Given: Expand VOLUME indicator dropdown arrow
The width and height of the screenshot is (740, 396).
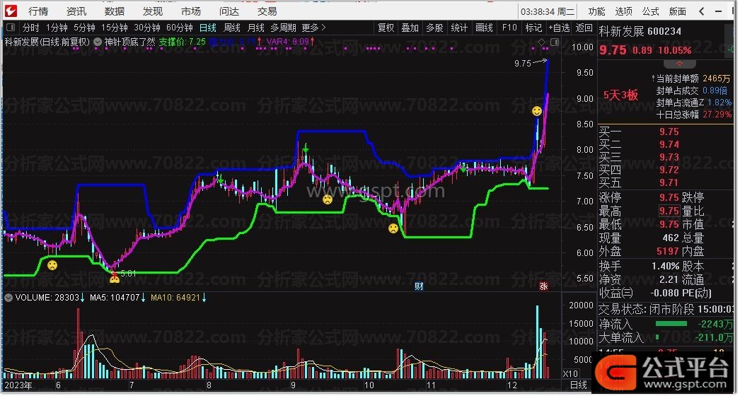Looking at the screenshot, I should (x=8, y=298).
